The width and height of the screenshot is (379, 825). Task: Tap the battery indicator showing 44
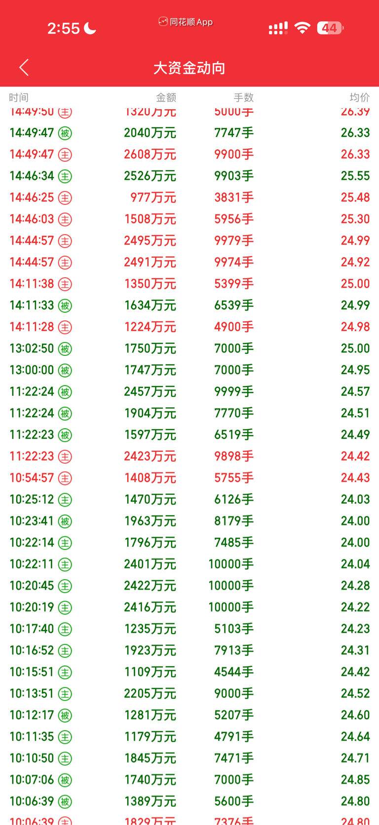330,28
